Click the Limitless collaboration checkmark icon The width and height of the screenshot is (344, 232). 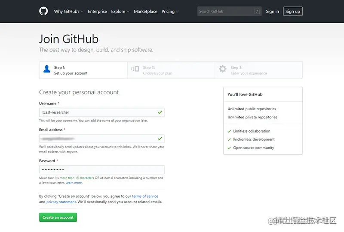pos(229,131)
